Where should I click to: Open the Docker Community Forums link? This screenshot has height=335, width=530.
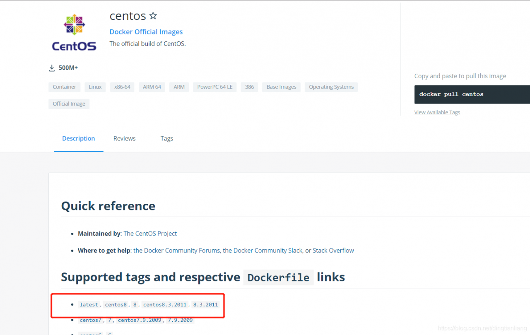(x=176, y=251)
